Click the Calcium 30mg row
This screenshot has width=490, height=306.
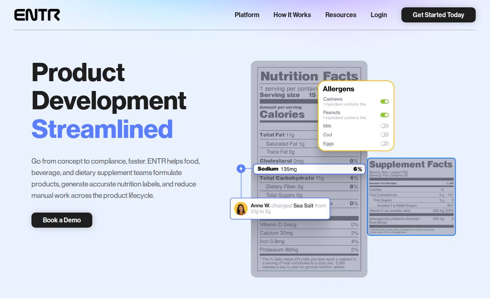pos(309,233)
